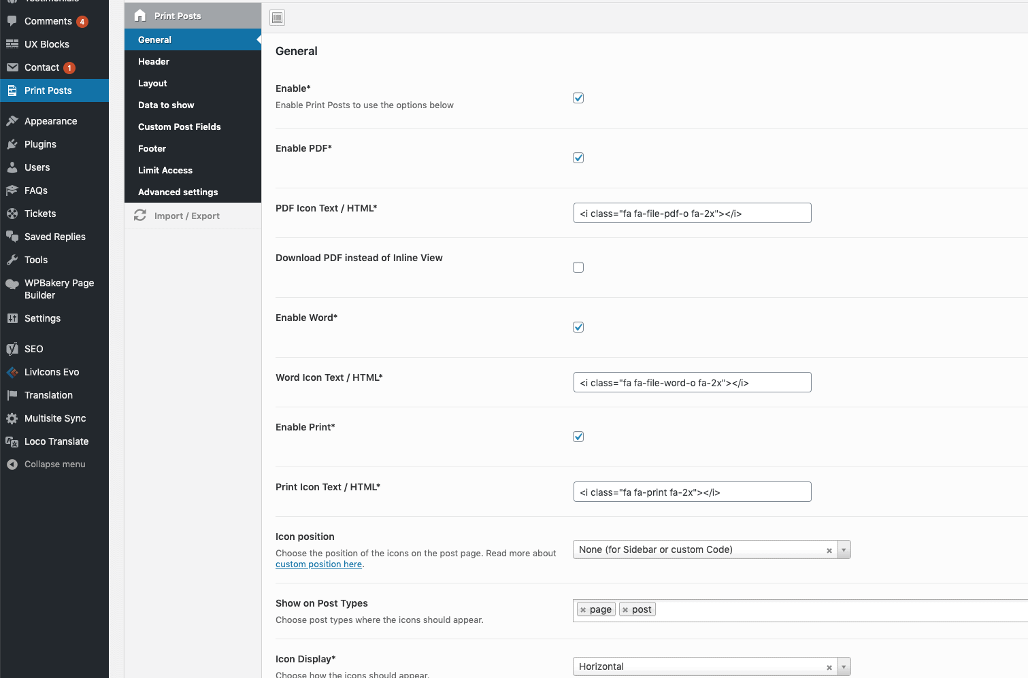This screenshot has width=1028, height=678.
Task: Disable the Enable Print checkbox
Action: 578,436
